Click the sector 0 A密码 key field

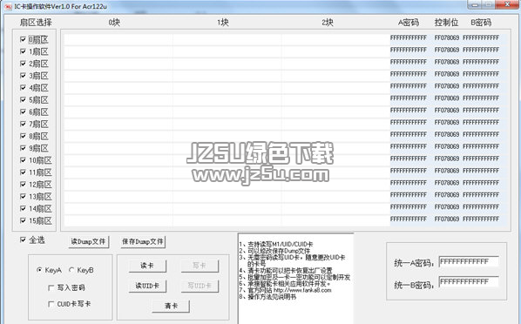point(409,38)
